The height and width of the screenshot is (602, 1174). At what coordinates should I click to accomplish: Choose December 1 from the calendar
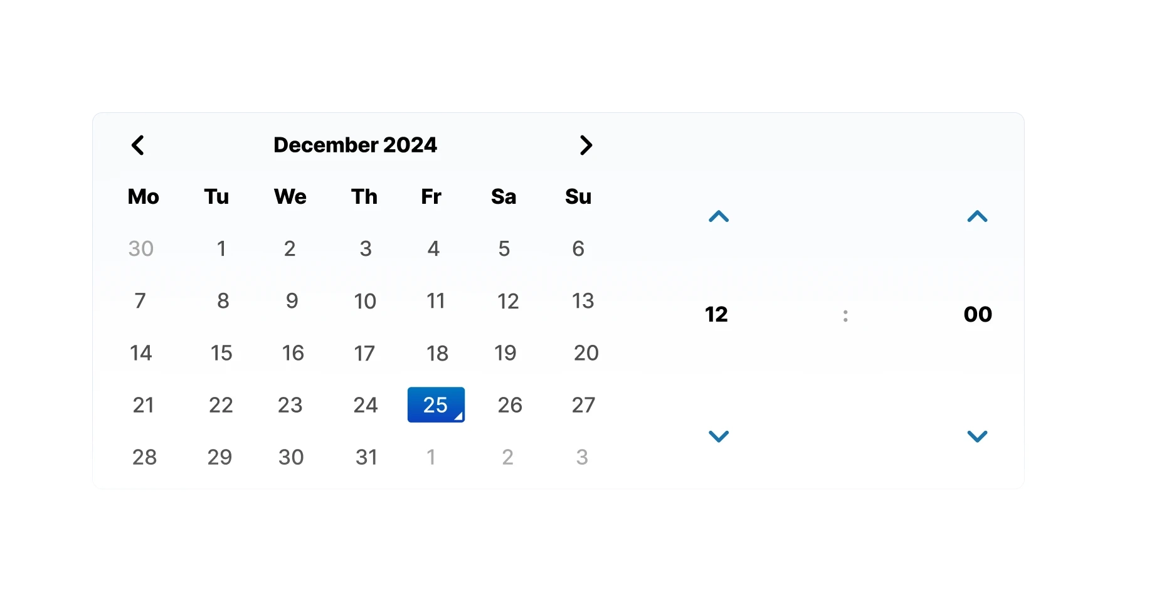coord(221,248)
